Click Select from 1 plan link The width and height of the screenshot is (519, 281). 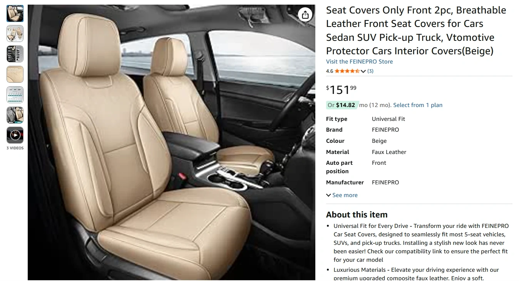point(418,105)
